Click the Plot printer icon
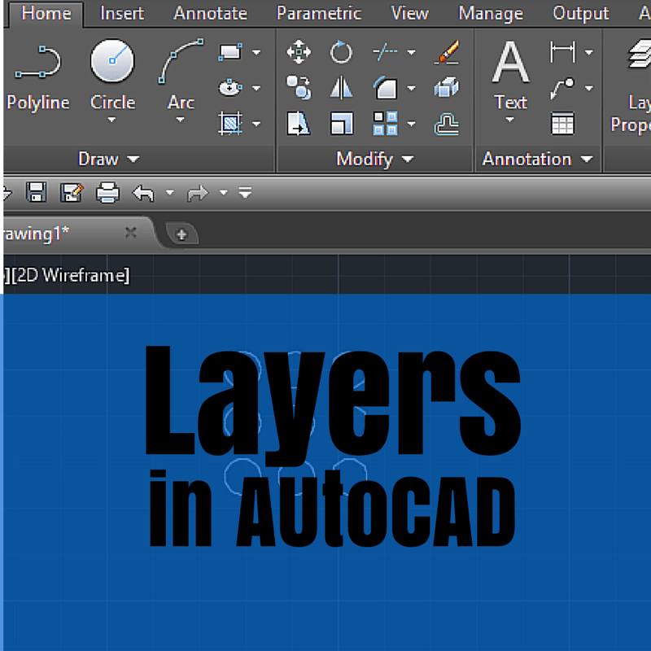This screenshot has height=651, width=651. pos(108,193)
